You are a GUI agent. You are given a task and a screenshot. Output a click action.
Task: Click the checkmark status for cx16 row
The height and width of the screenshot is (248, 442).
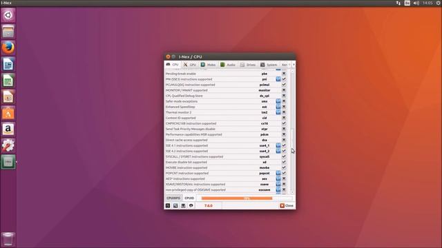pos(284,123)
